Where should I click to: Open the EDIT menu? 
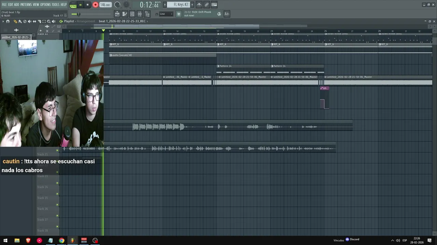pos(11,4)
